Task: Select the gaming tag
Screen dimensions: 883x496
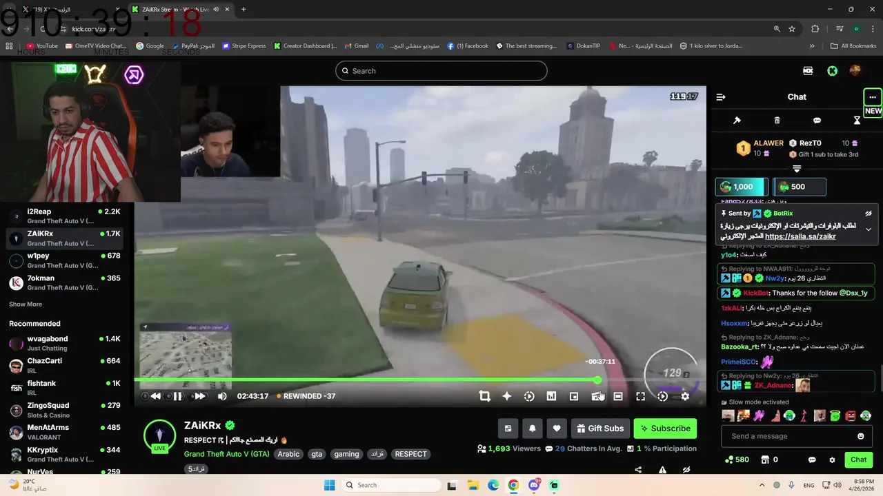Action: [x=346, y=454]
